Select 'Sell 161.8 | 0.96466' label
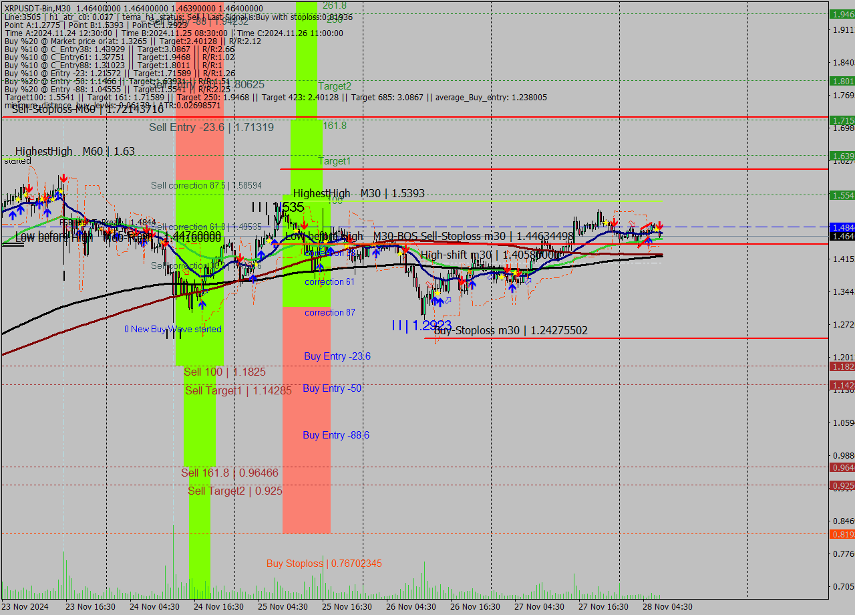 pos(230,473)
